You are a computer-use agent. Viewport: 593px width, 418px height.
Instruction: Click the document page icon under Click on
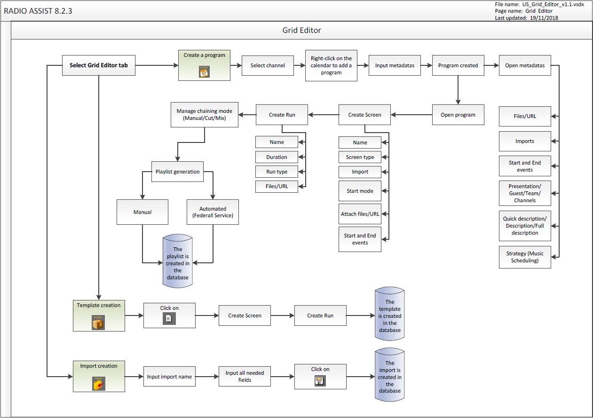pyautogui.click(x=169, y=318)
